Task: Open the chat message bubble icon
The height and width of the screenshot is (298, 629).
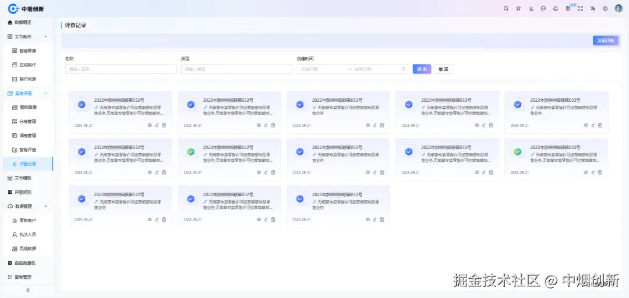Action: pos(543,8)
